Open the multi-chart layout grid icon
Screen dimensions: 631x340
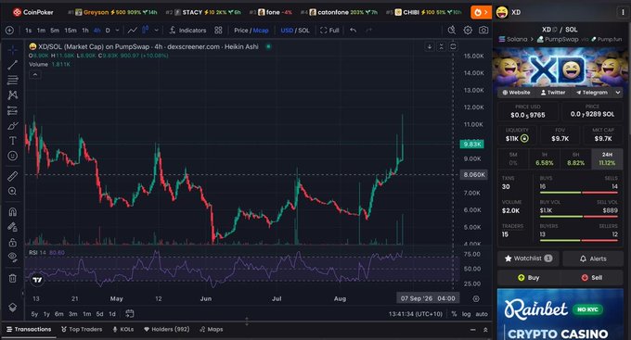[218, 31]
